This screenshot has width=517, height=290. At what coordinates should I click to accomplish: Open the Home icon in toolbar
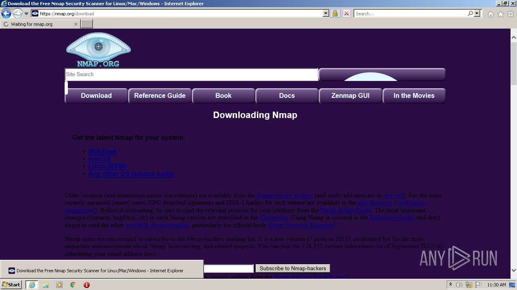490,14
